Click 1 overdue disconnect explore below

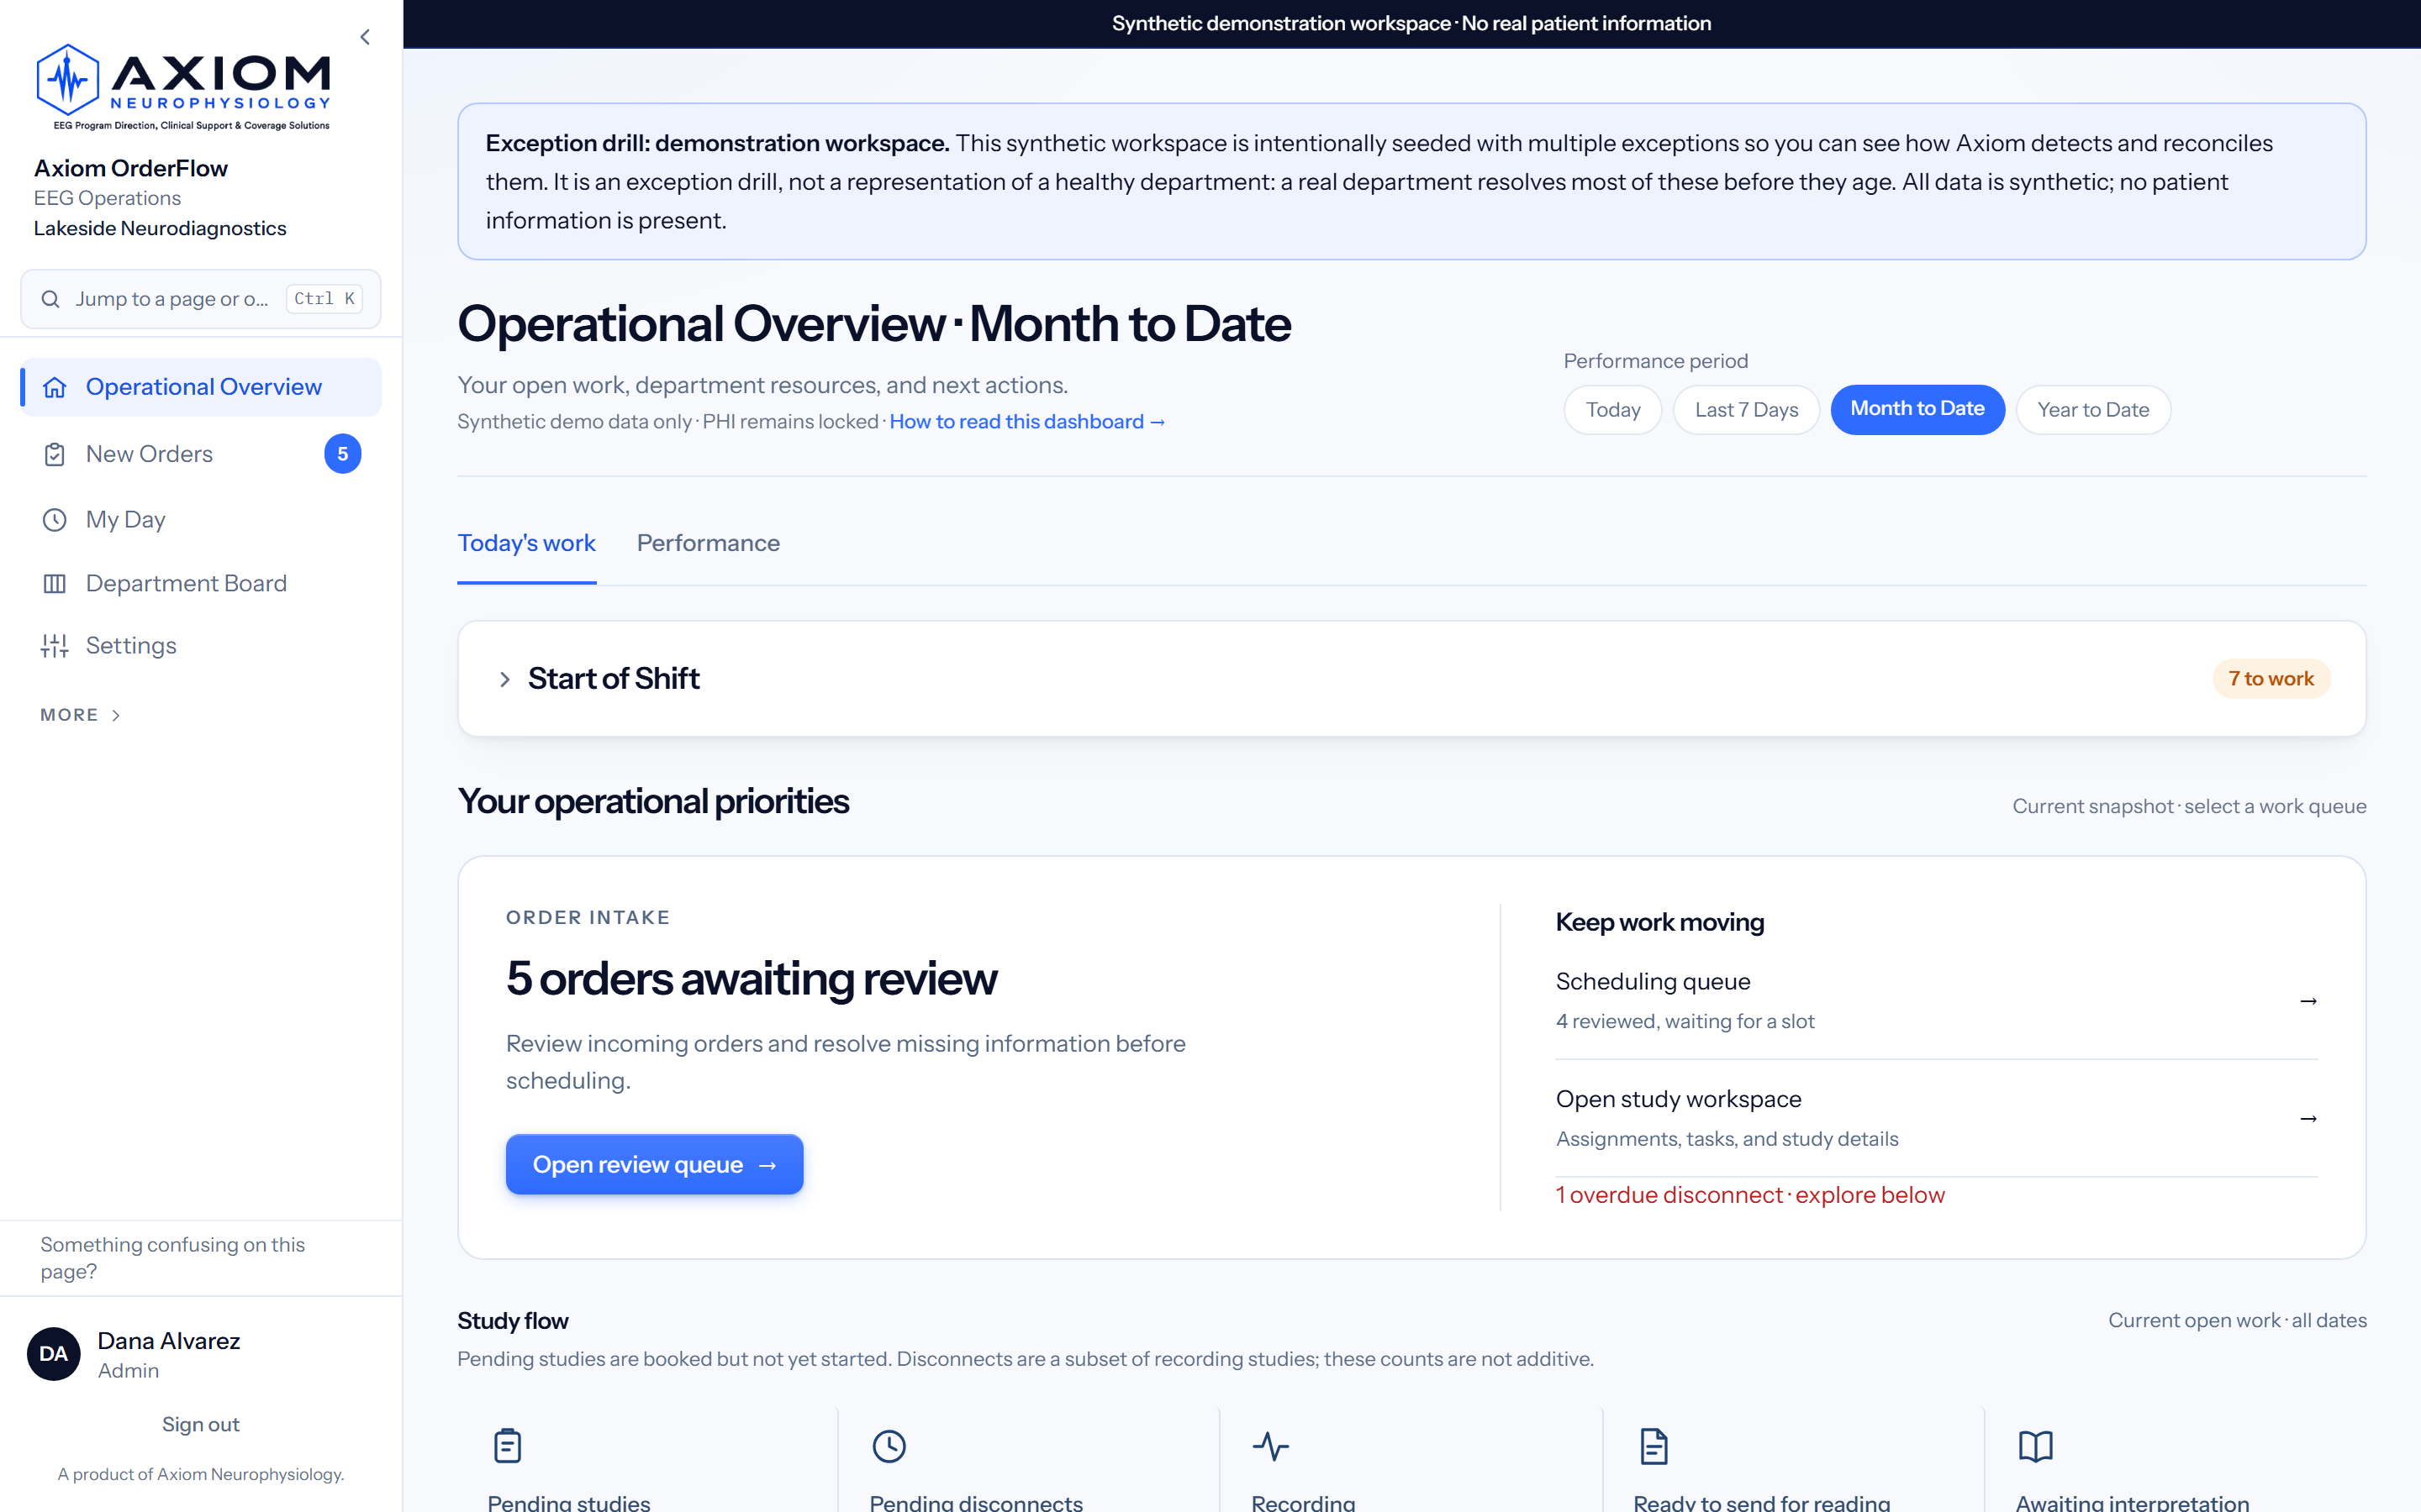click(1749, 1195)
